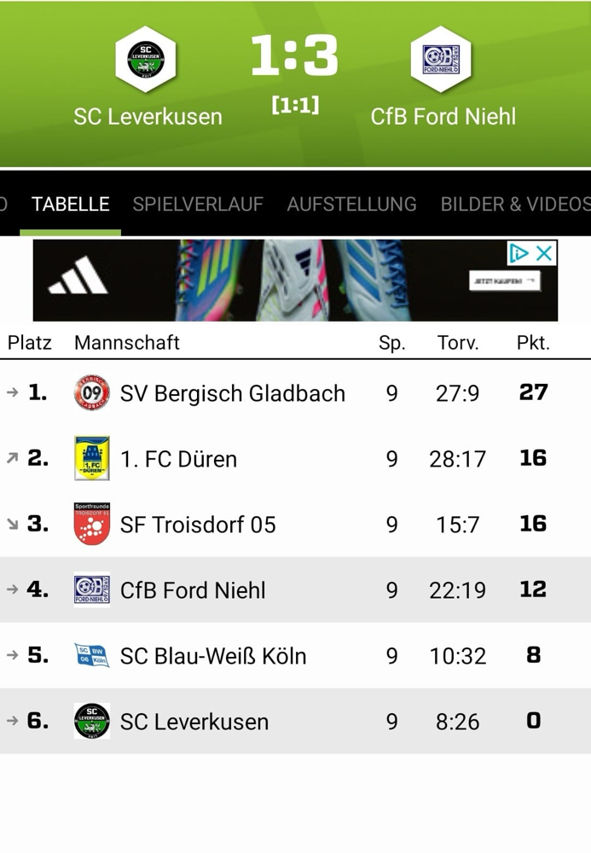591x853 pixels.
Task: Tap the SC Leverkusen crest in the header
Action: tap(146, 60)
